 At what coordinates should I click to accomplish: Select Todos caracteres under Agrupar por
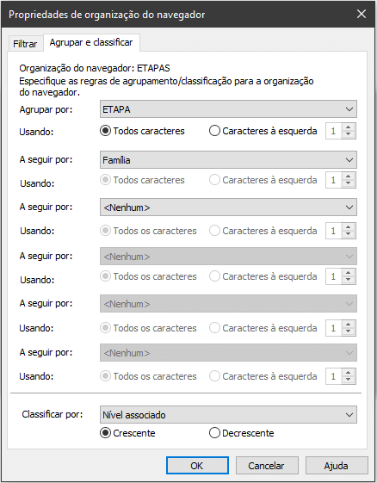[142, 131]
